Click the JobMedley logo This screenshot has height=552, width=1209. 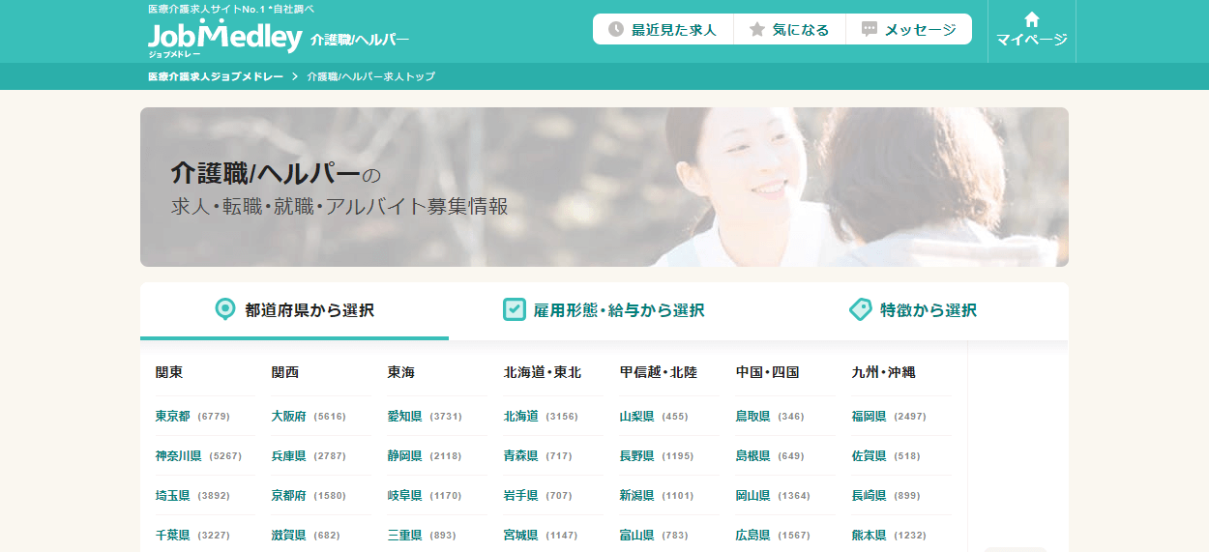(x=224, y=38)
